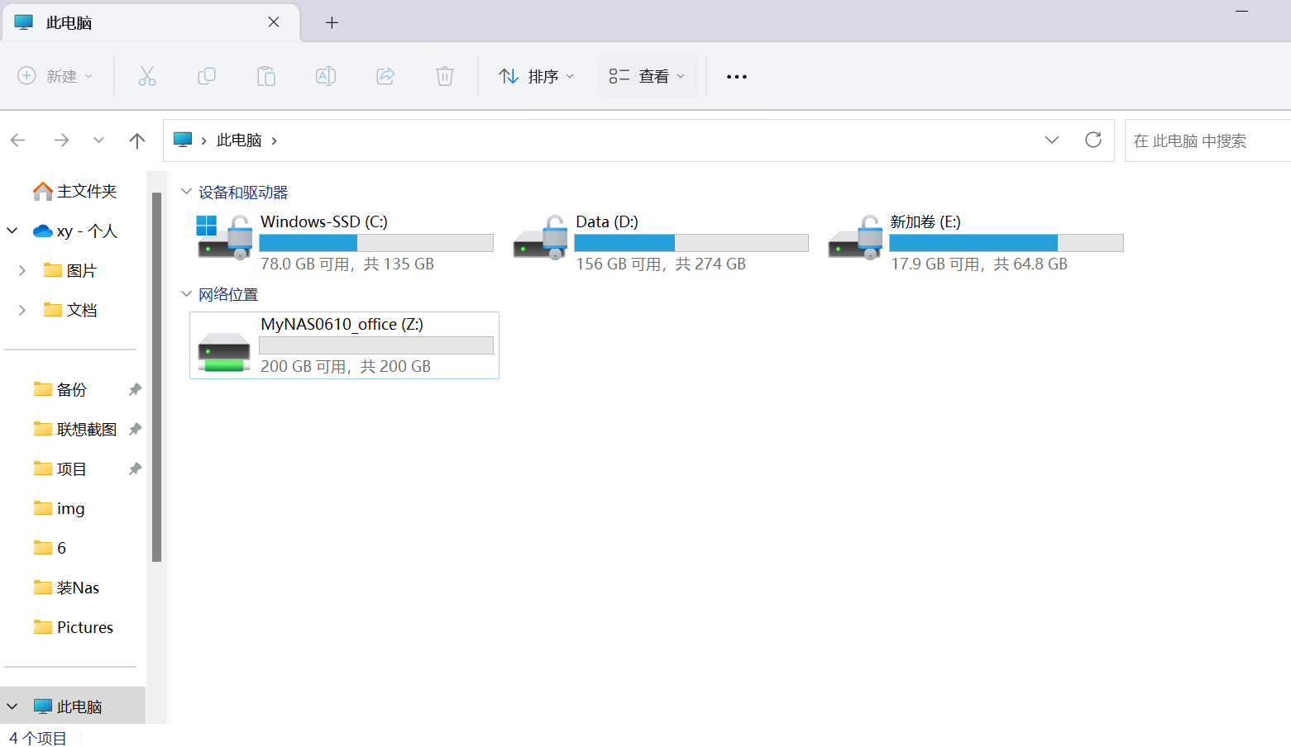Collapse the 网络位置 group section

pos(187,294)
